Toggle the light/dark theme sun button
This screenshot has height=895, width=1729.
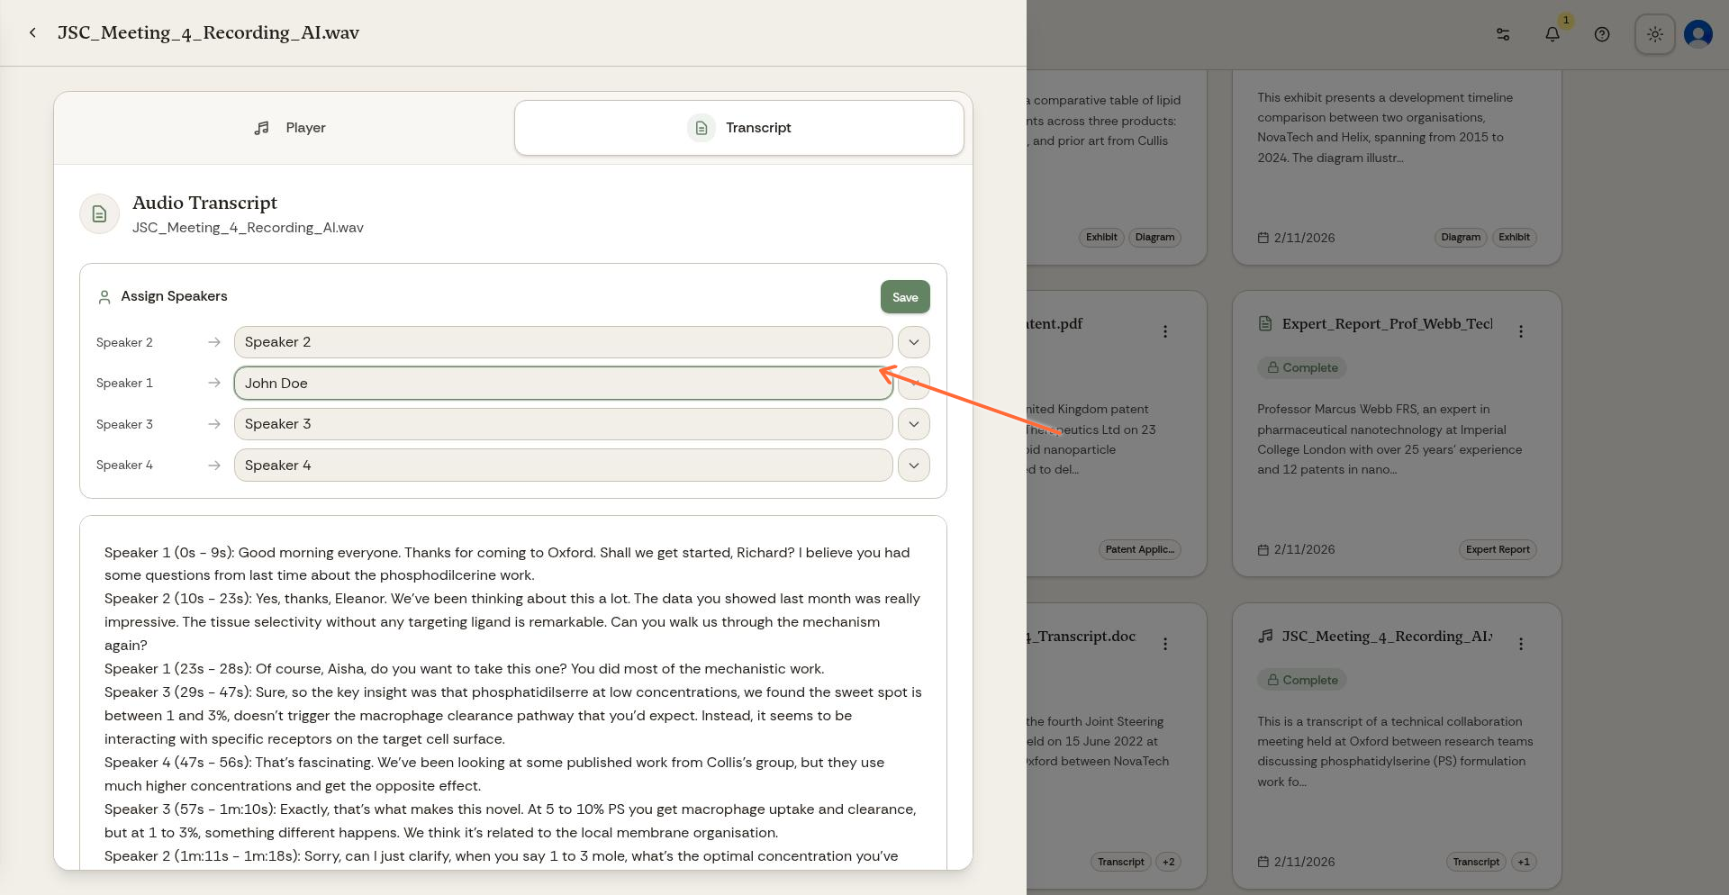[1654, 34]
